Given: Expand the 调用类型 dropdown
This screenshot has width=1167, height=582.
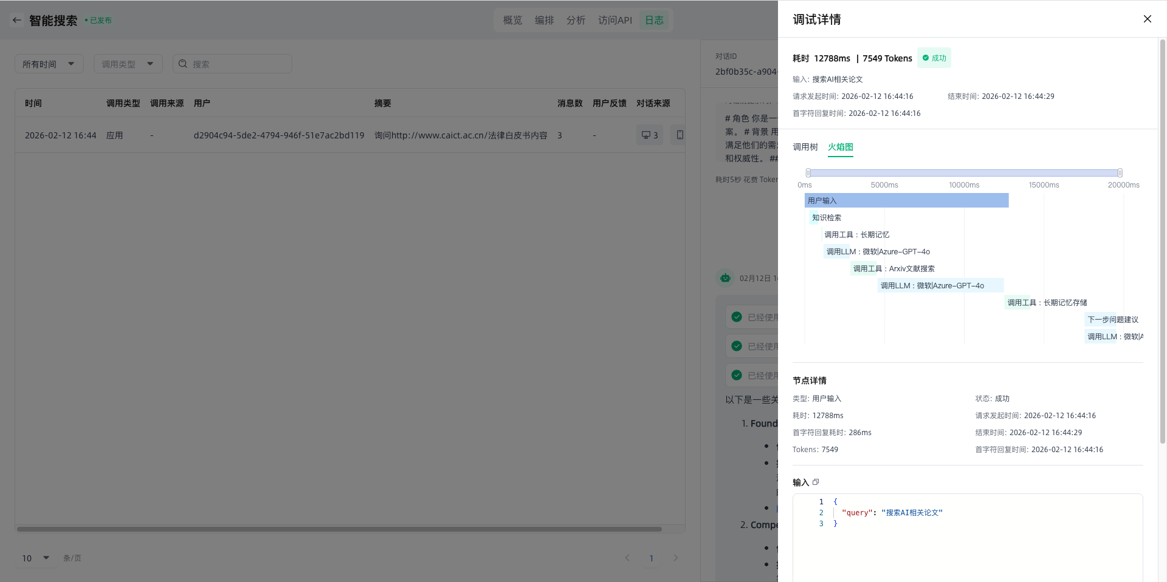Looking at the screenshot, I should pos(128,64).
